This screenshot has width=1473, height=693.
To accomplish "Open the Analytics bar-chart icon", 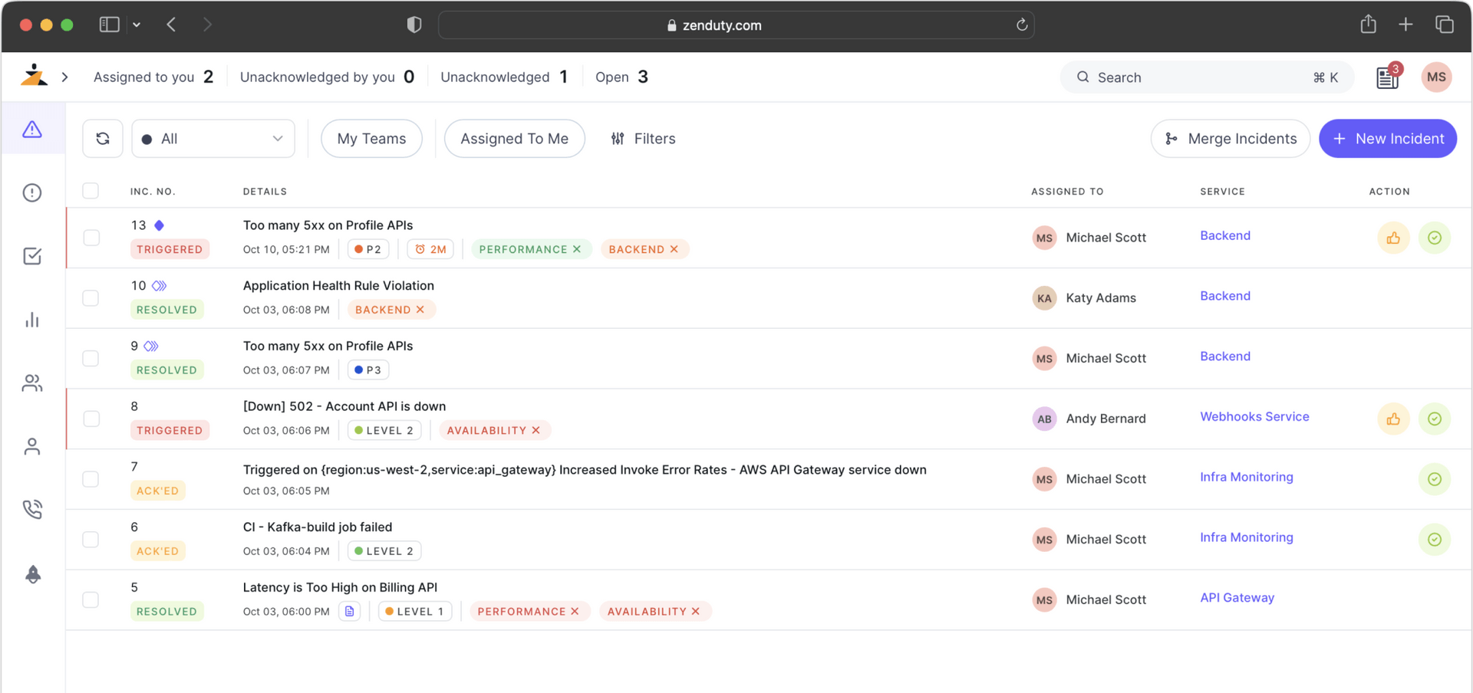I will pos(32,320).
